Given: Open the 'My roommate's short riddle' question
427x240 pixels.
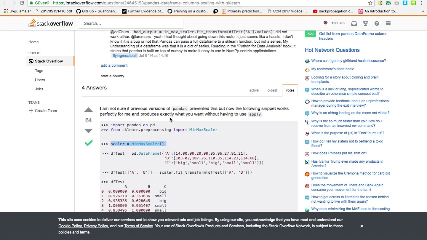Looking at the screenshot, I should pos(333,69).
